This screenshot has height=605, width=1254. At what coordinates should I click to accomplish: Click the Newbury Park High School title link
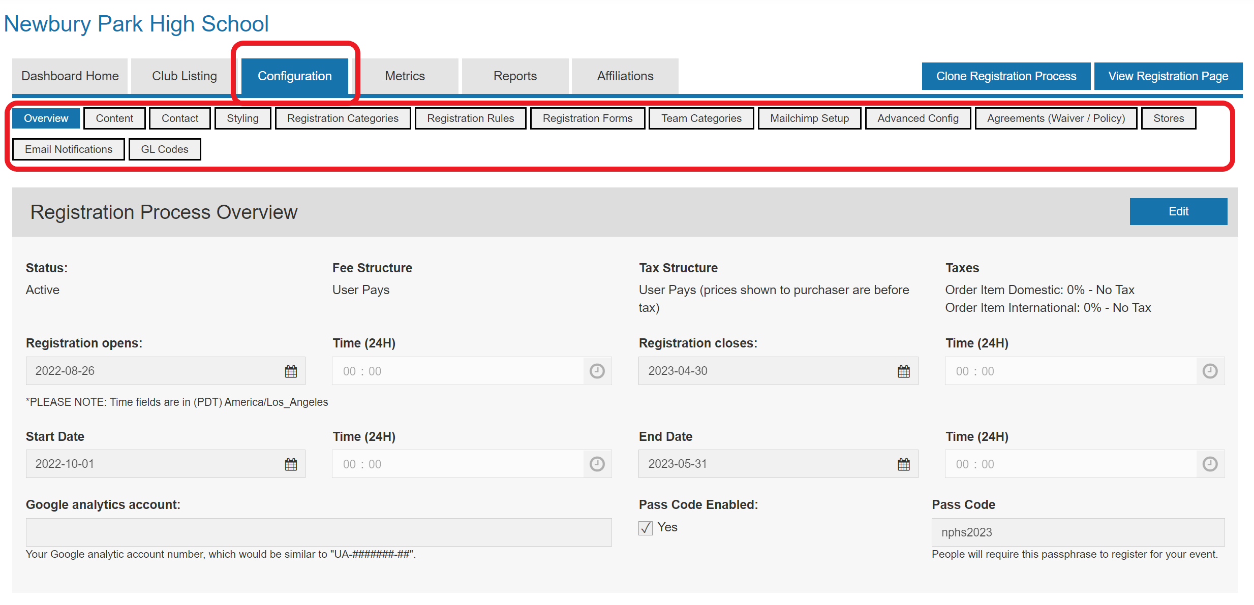136,24
